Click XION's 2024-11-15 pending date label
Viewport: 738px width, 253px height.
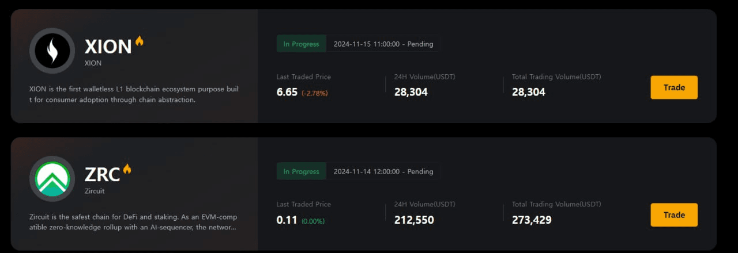click(x=383, y=44)
